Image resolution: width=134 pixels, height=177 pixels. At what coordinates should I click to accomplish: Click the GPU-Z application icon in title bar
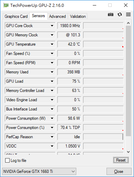[x=6, y=5]
